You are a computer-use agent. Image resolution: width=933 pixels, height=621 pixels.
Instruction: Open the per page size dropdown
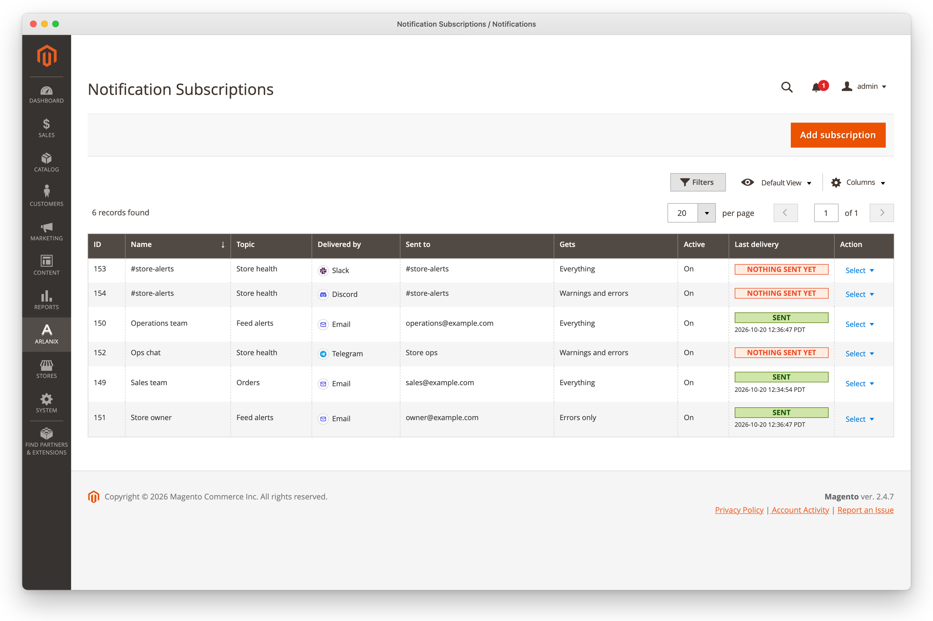pyautogui.click(x=707, y=213)
